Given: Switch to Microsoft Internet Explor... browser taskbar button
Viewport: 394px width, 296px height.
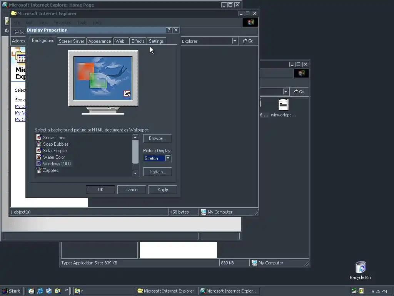Looking at the screenshot, I should 229,291.
